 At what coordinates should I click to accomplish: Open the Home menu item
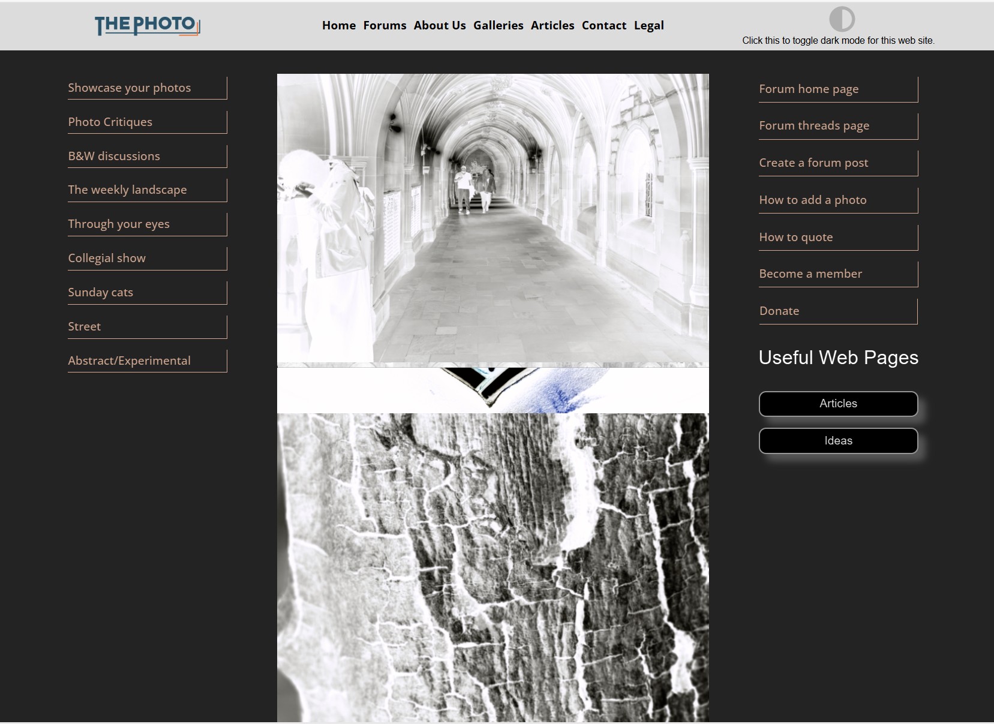coord(339,25)
